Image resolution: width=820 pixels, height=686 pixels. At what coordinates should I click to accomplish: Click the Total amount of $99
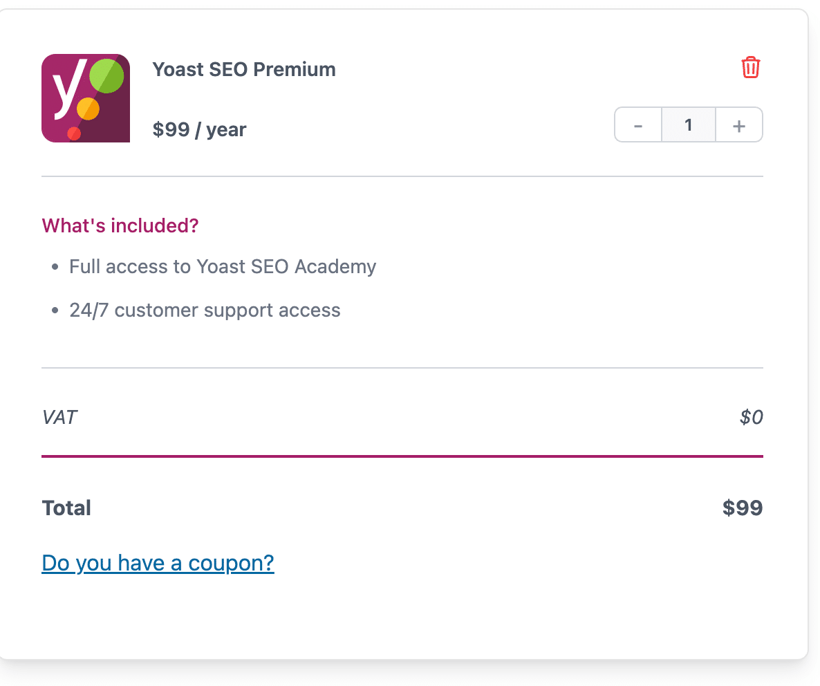coord(743,508)
